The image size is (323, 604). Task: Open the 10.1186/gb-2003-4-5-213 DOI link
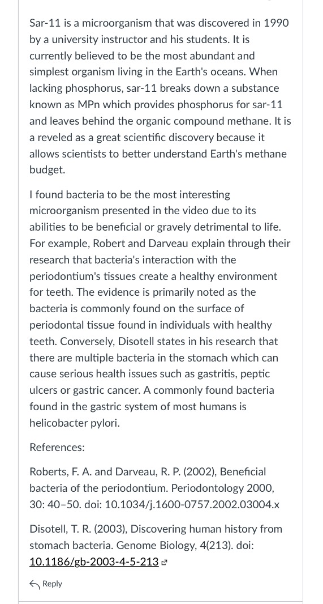(x=94, y=562)
